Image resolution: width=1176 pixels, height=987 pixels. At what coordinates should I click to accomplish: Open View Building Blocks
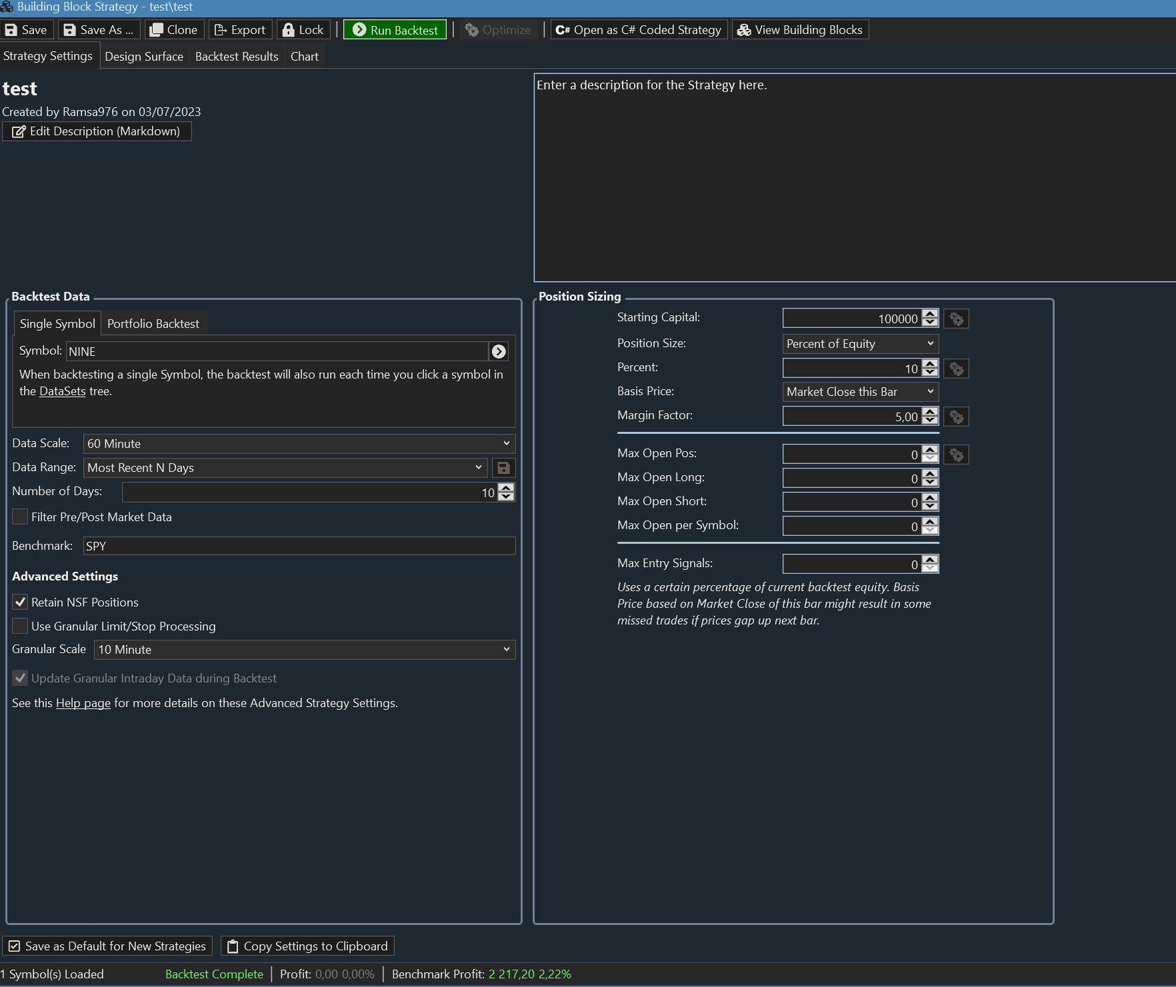click(x=800, y=30)
